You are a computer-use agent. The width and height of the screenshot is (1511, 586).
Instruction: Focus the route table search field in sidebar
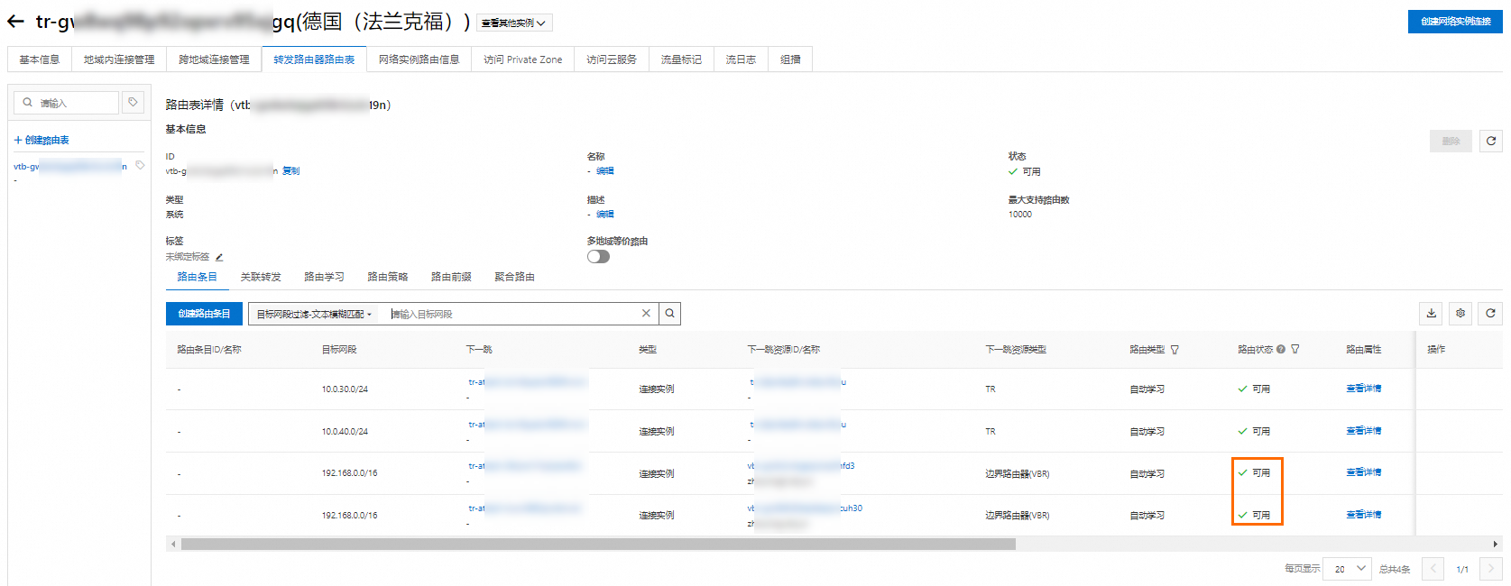[x=67, y=103]
